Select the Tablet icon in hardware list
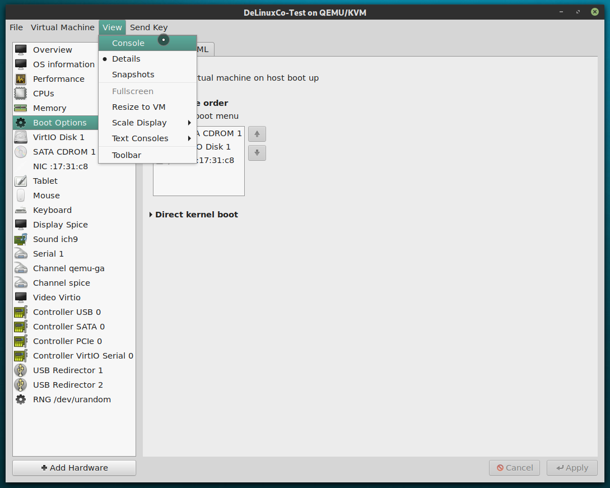Image resolution: width=610 pixels, height=488 pixels. [21, 181]
